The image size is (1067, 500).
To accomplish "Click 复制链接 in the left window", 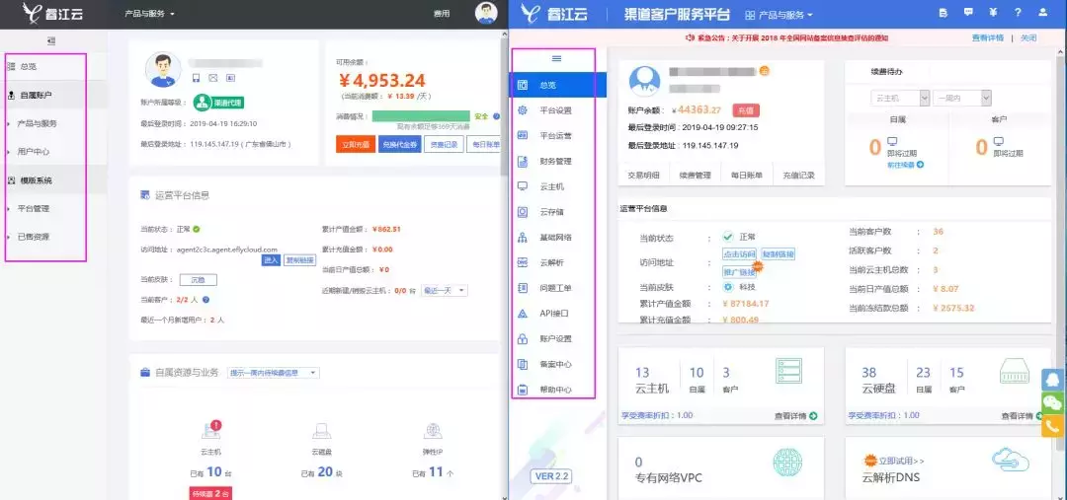I will point(299,261).
